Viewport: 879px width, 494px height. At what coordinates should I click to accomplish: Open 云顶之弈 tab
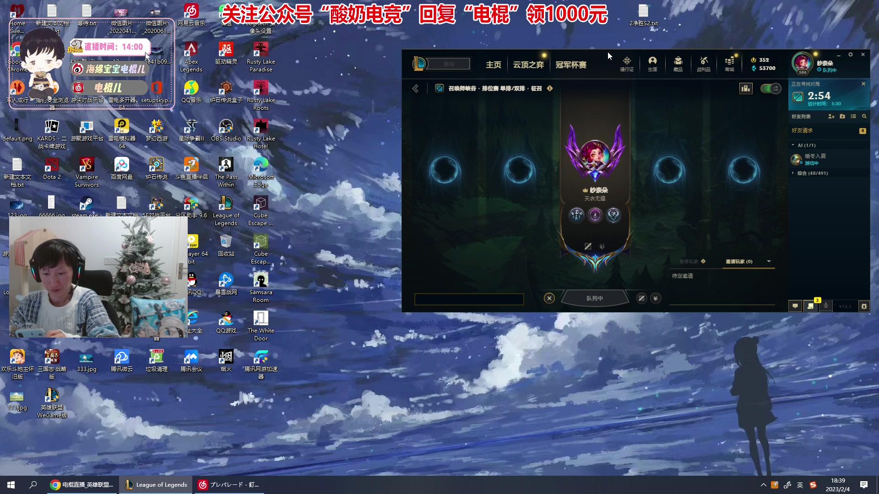click(528, 64)
